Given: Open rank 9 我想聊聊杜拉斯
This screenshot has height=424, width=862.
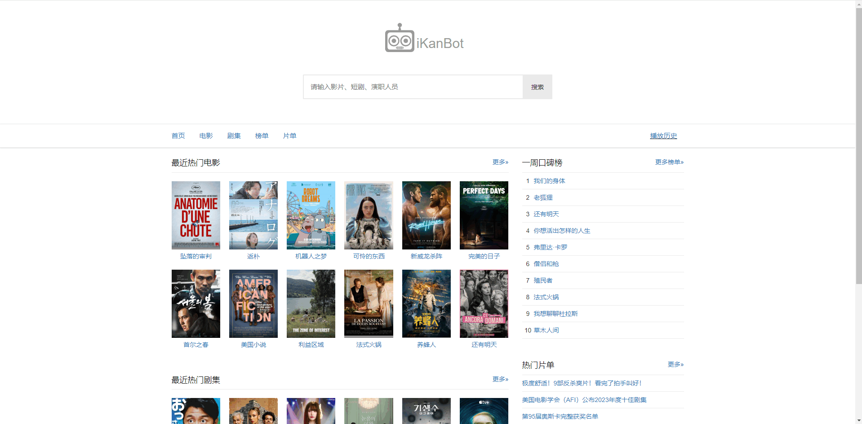Looking at the screenshot, I should coord(555,314).
